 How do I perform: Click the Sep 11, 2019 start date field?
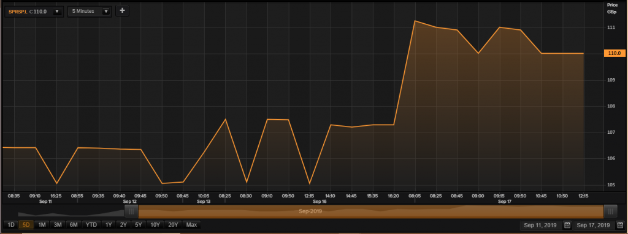(x=540, y=225)
